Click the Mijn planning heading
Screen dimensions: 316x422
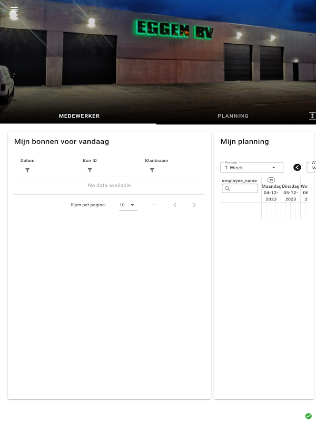click(244, 141)
